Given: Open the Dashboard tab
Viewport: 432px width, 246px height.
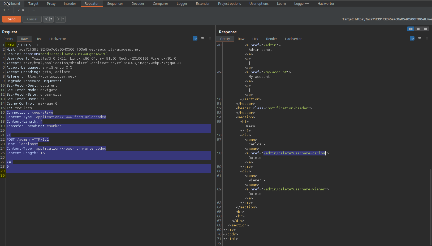Looking at the screenshot, I should [12, 4].
